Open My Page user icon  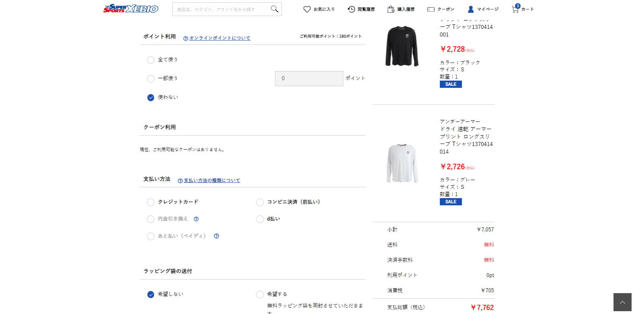[471, 9]
